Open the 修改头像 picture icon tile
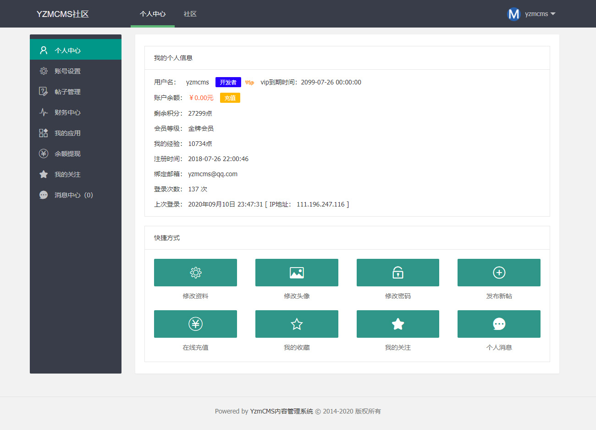Image resolution: width=596 pixels, height=430 pixels. [297, 273]
